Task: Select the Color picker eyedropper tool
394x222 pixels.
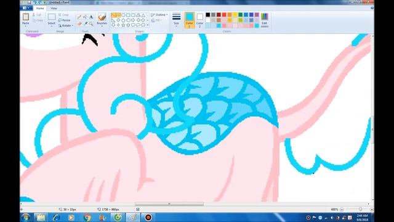Action: [85, 23]
